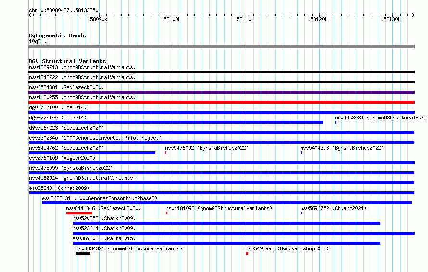The height and width of the screenshot is (272, 428).
Task: Click the nsv523614 Shaikh2009 label
Action: tap(104, 228)
